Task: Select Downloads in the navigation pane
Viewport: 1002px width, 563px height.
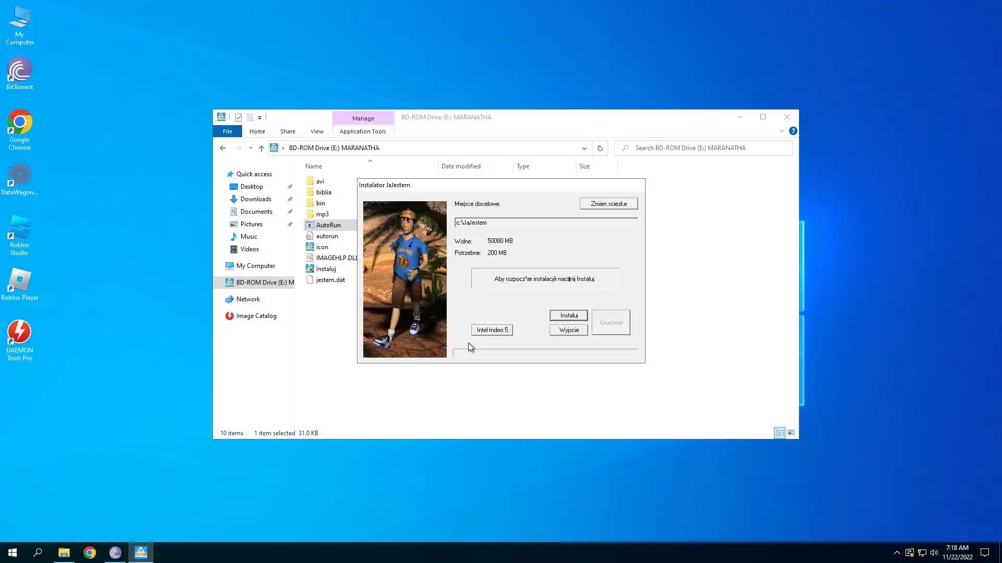Action: point(256,199)
